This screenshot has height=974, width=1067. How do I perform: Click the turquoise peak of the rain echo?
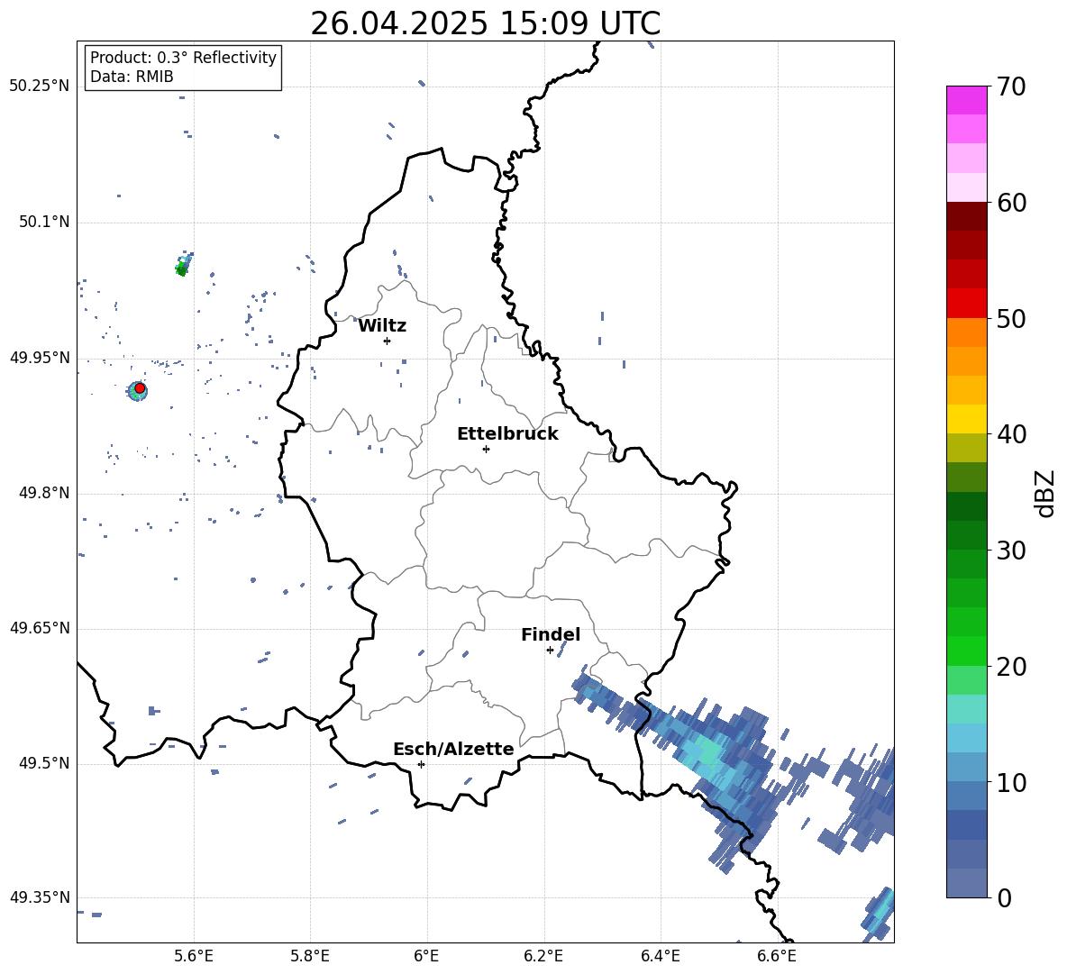(707, 752)
